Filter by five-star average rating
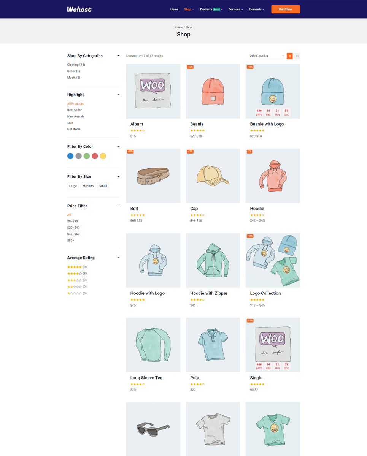This screenshot has width=367, height=456. 77,267
